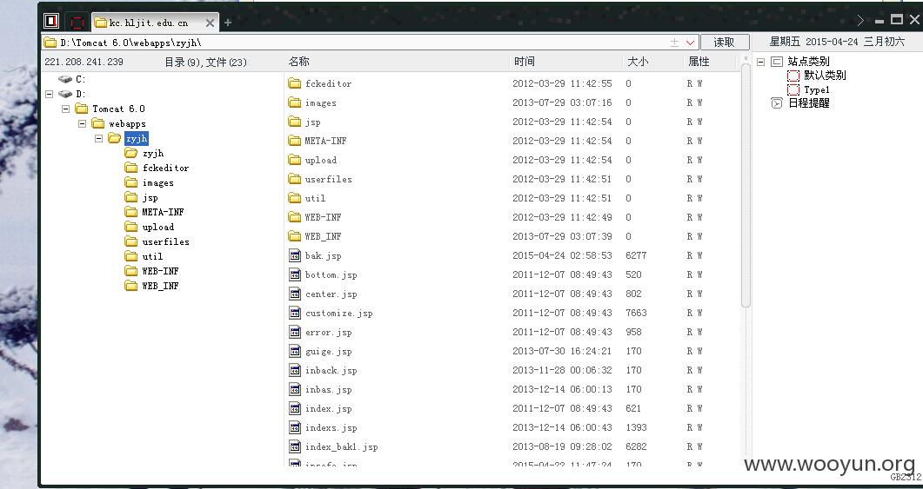Open the fckeditor folder icon in file list

(x=294, y=83)
